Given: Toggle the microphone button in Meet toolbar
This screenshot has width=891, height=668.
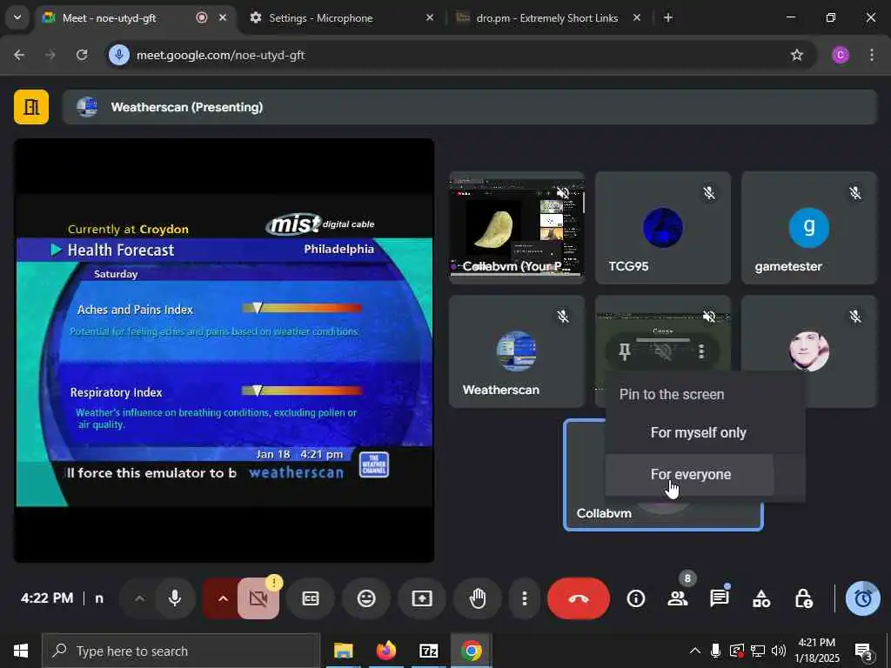Looking at the screenshot, I should coord(174,598).
